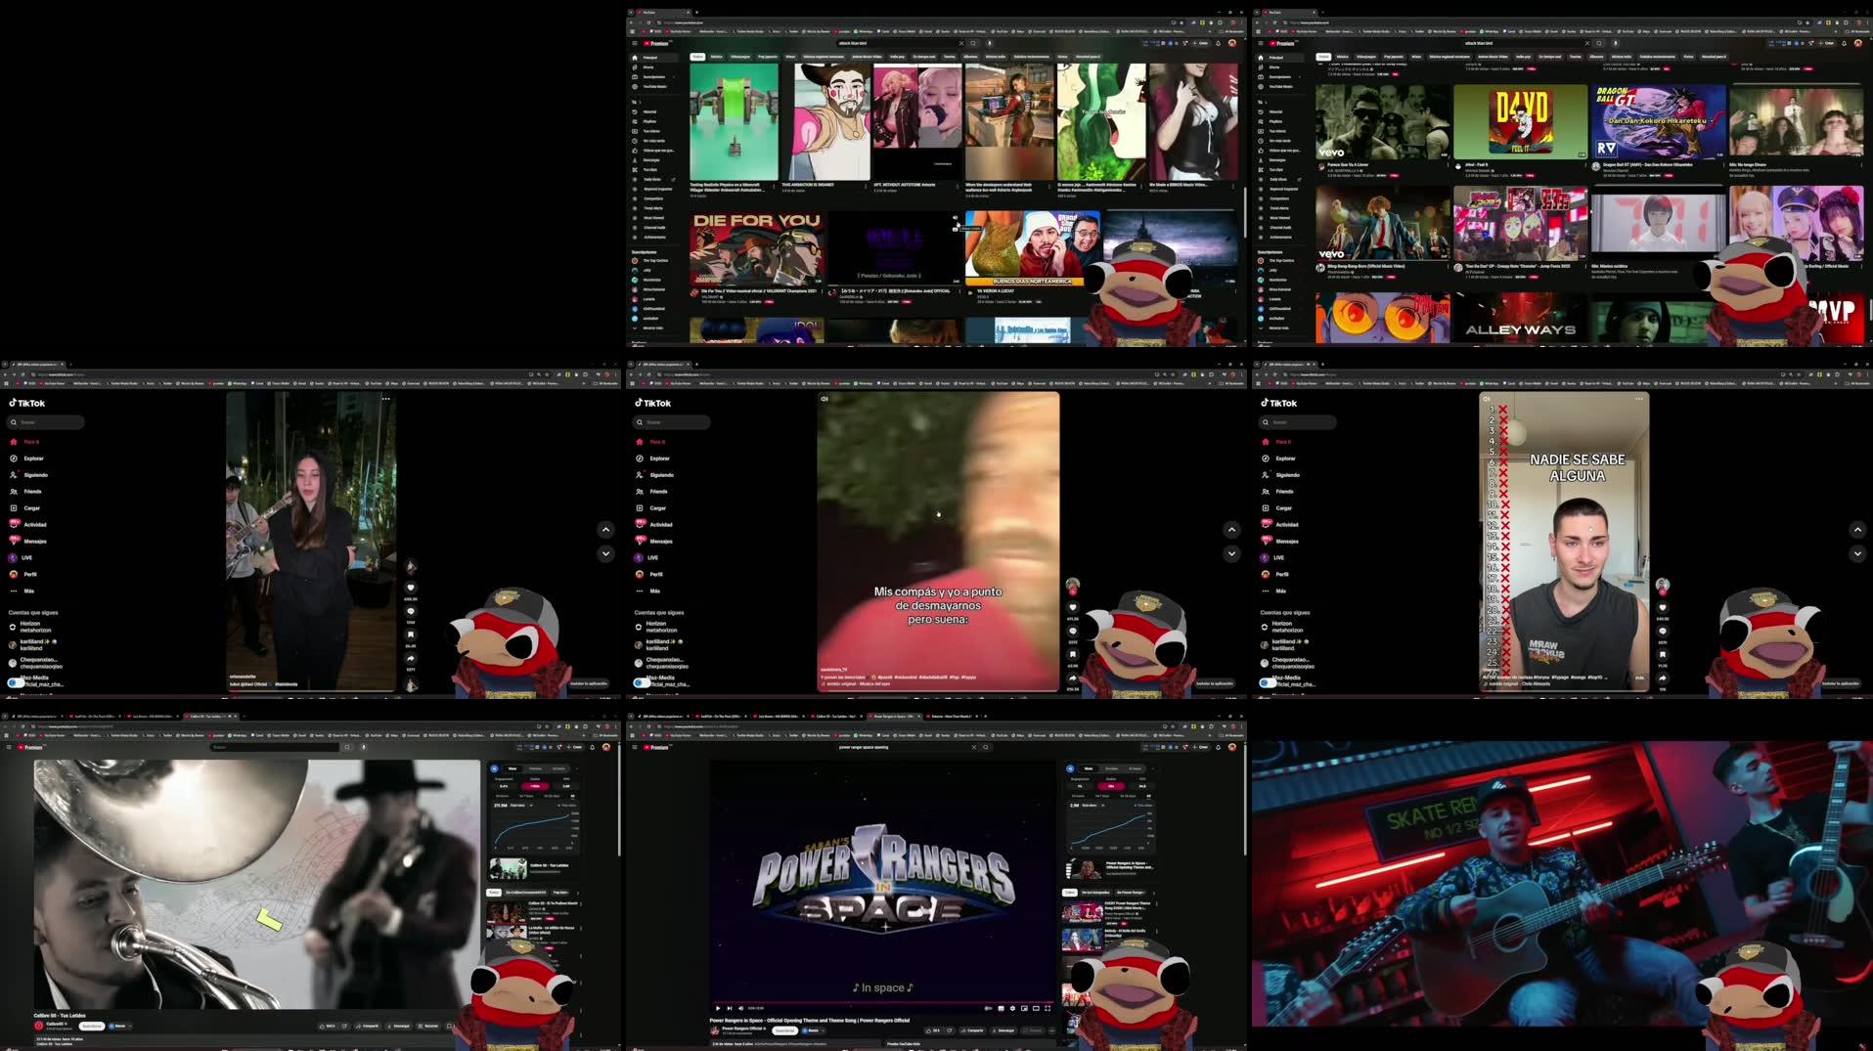Toggle bottom-left switch in 'Mis compás' TikTok window
1873x1051 pixels.
[x=642, y=682]
